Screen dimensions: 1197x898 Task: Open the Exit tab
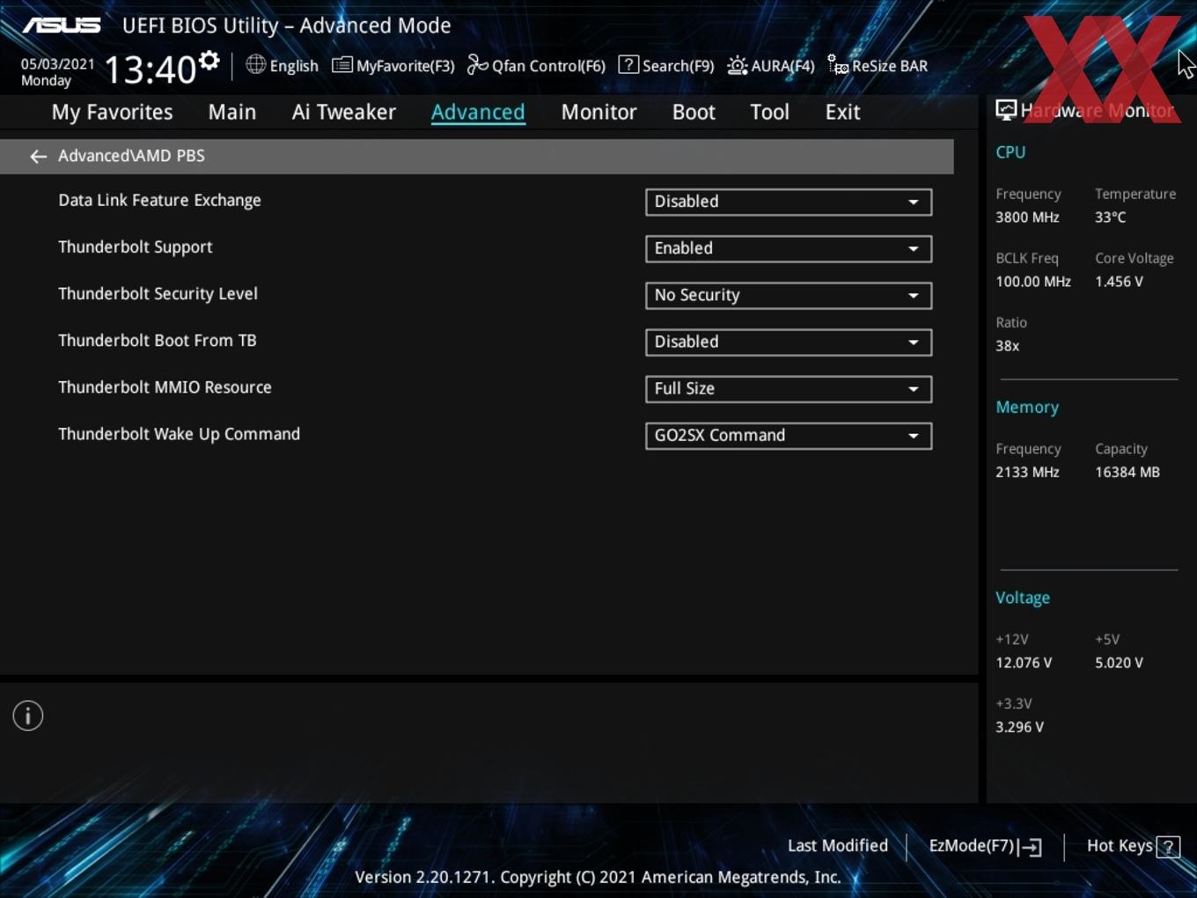[x=842, y=112]
